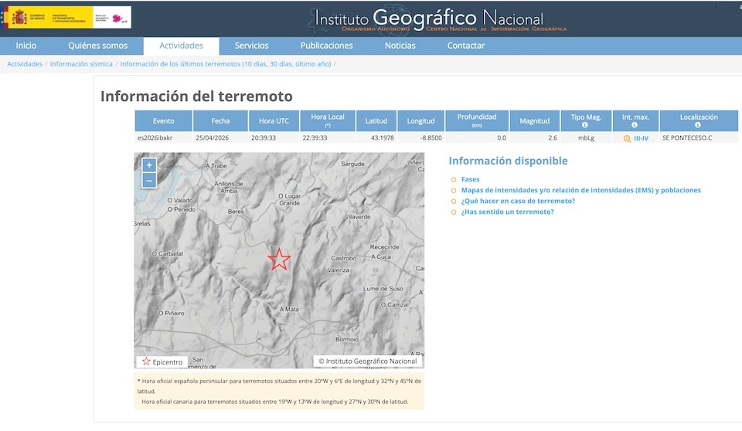Click the magnifier icon beside intensity III-IV
This screenshot has width=742, height=431.
click(x=627, y=138)
